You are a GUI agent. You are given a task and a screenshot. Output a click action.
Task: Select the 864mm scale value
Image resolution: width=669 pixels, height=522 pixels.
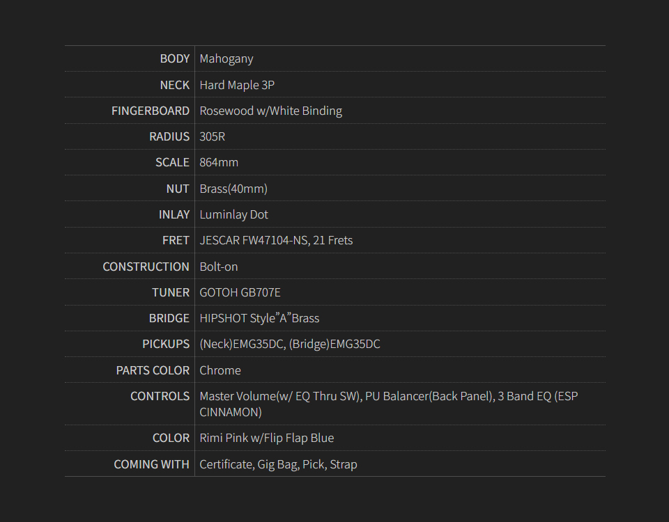pyautogui.click(x=219, y=162)
